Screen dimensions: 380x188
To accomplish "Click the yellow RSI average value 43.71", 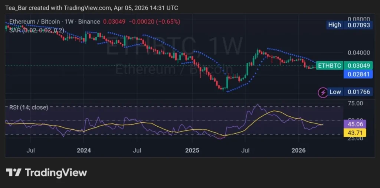I will 355,133.
